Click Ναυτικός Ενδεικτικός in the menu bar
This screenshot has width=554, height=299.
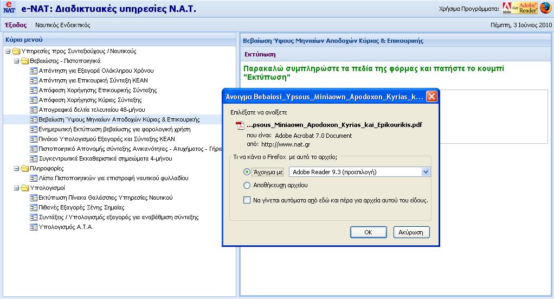[62, 25]
